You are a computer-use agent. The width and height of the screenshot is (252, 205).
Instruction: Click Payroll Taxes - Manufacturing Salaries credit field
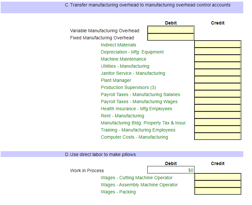coord(218,94)
